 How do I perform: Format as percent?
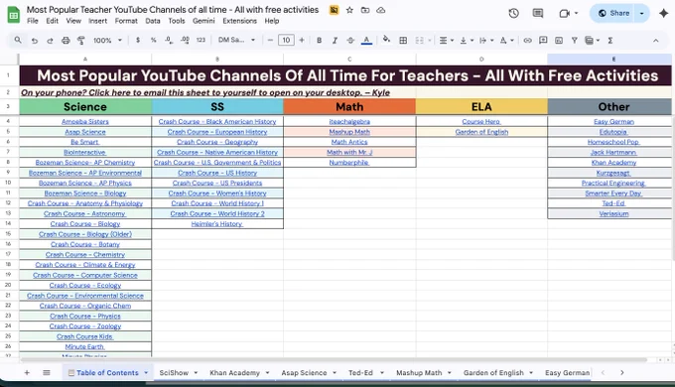point(153,40)
